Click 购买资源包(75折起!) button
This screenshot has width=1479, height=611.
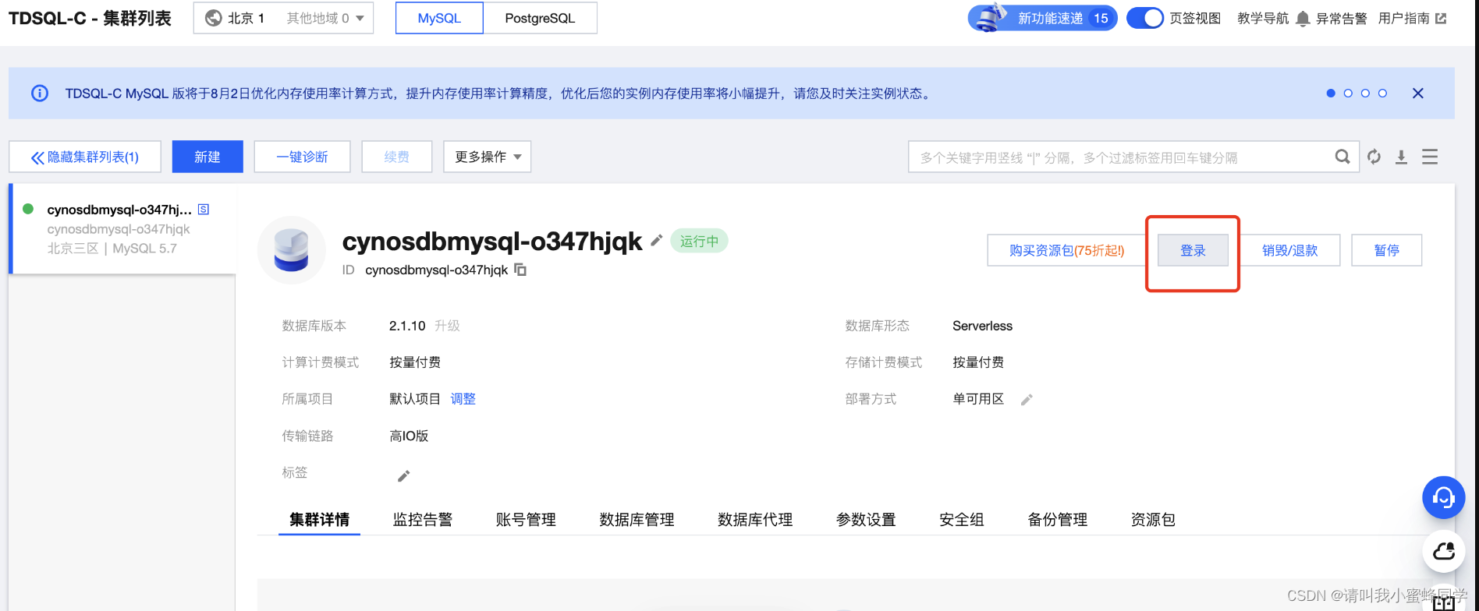pos(1067,250)
